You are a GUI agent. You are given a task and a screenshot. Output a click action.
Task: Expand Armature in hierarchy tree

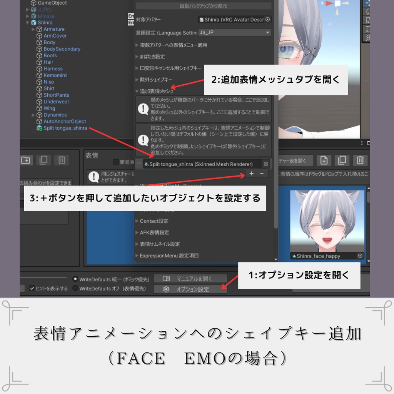(33, 29)
